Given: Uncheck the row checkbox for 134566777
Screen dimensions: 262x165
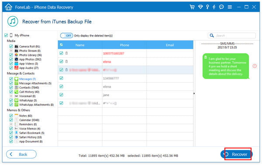Looking at the screenshot, I should tap(61, 78).
